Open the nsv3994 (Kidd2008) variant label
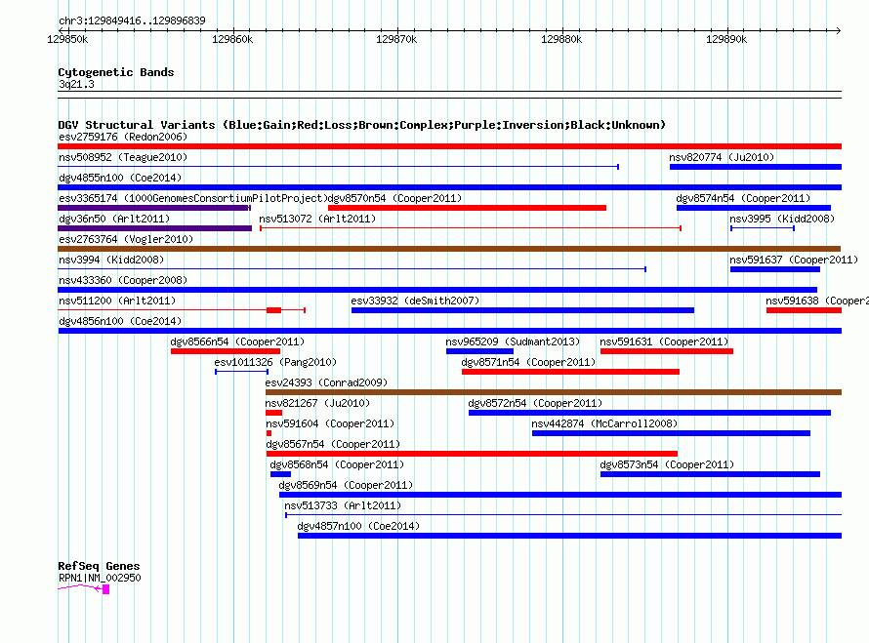869x643 pixels. click(111, 260)
